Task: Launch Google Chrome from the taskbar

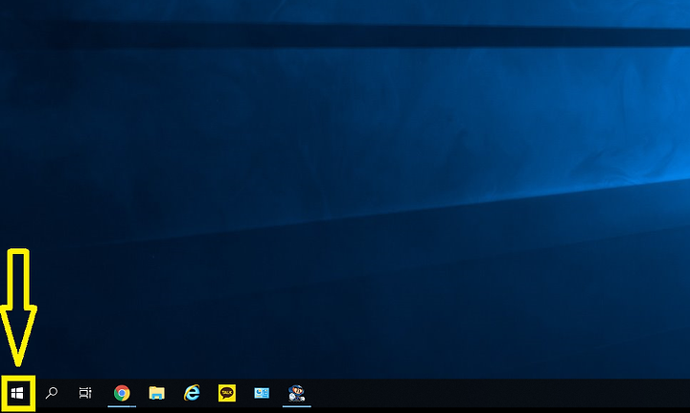Action: pyautogui.click(x=122, y=393)
